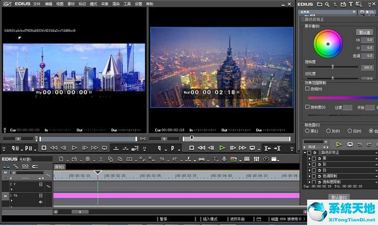The image size is (378, 225).
Task: Expand the 1 VA track panel arrow
Action: coord(12,200)
